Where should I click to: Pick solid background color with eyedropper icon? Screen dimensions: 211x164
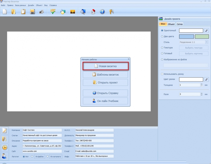[206, 31]
